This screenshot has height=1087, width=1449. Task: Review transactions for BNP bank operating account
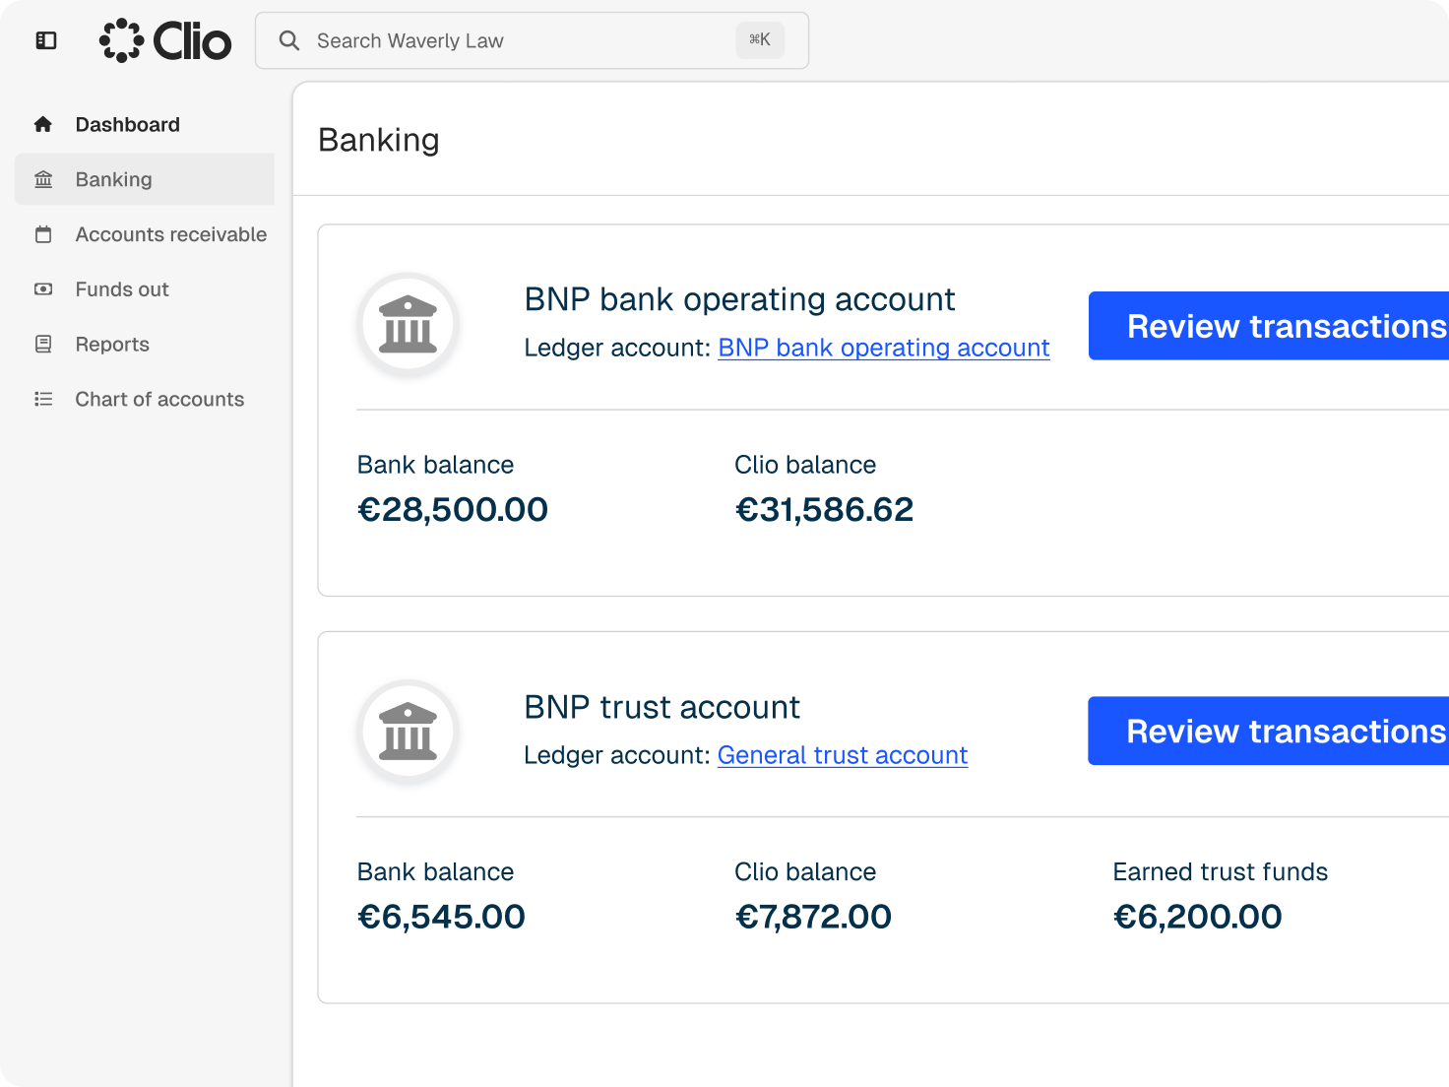click(x=1269, y=326)
